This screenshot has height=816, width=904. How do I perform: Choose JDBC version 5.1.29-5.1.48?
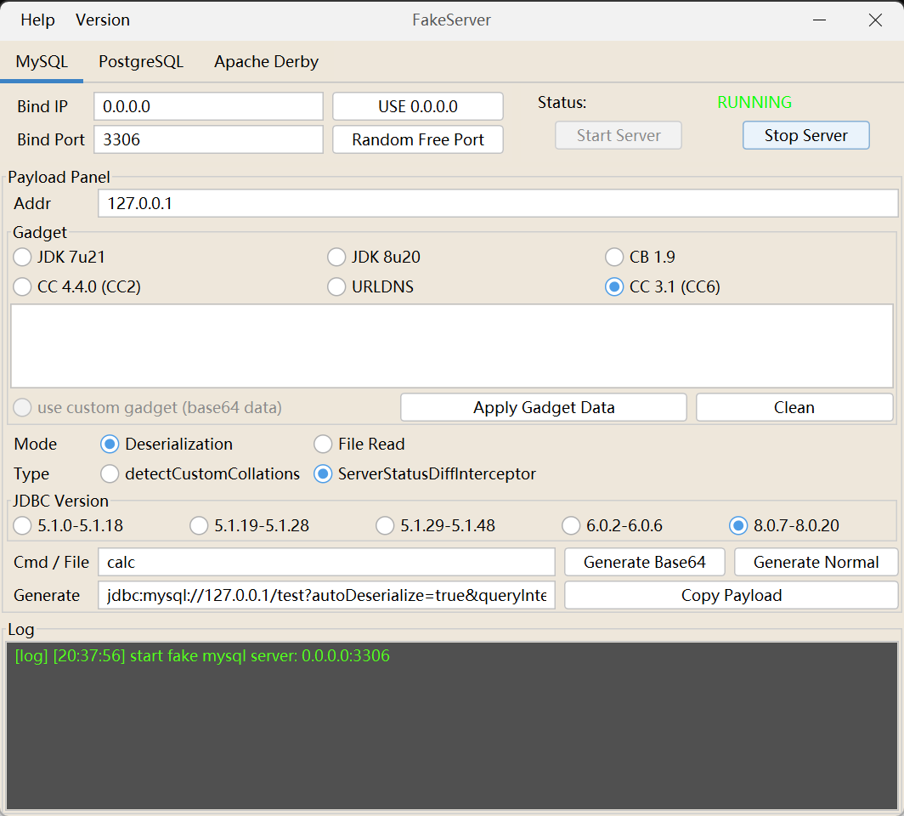click(435, 526)
